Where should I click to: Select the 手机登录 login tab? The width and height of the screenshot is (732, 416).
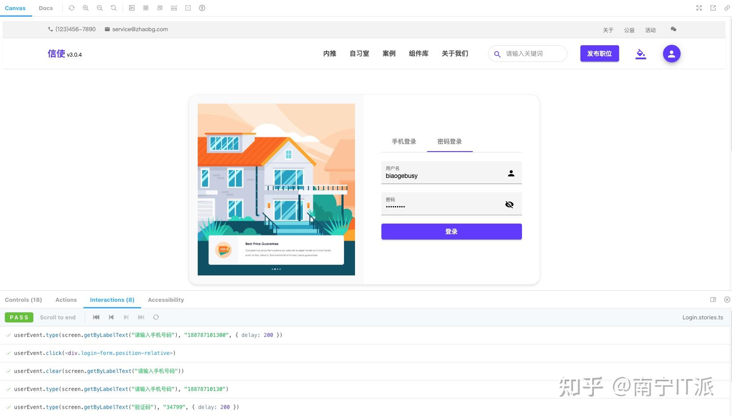(403, 141)
